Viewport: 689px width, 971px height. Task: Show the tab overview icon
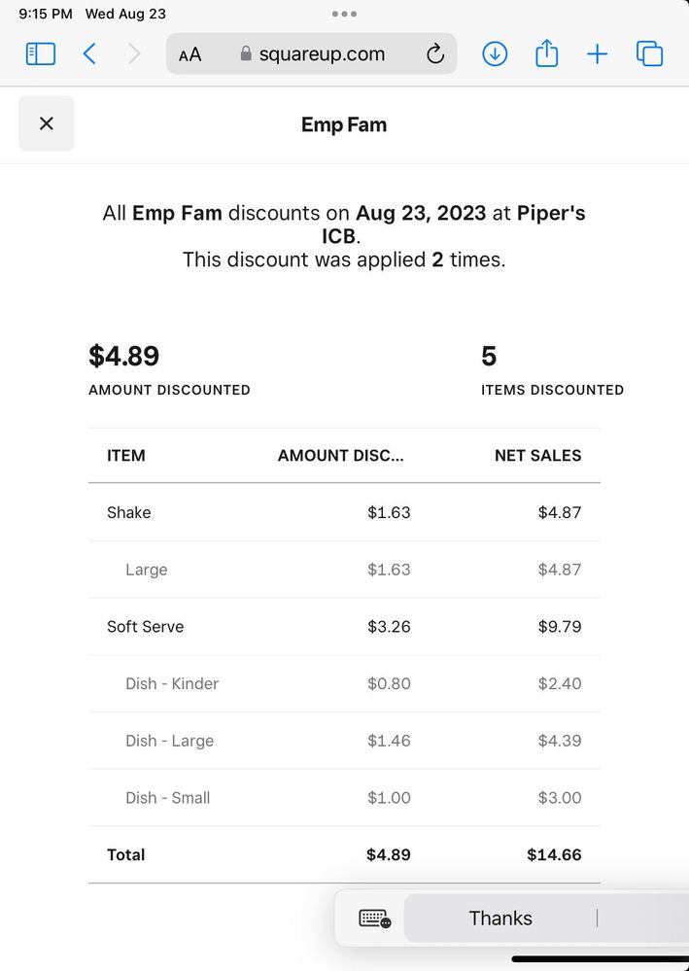649,54
